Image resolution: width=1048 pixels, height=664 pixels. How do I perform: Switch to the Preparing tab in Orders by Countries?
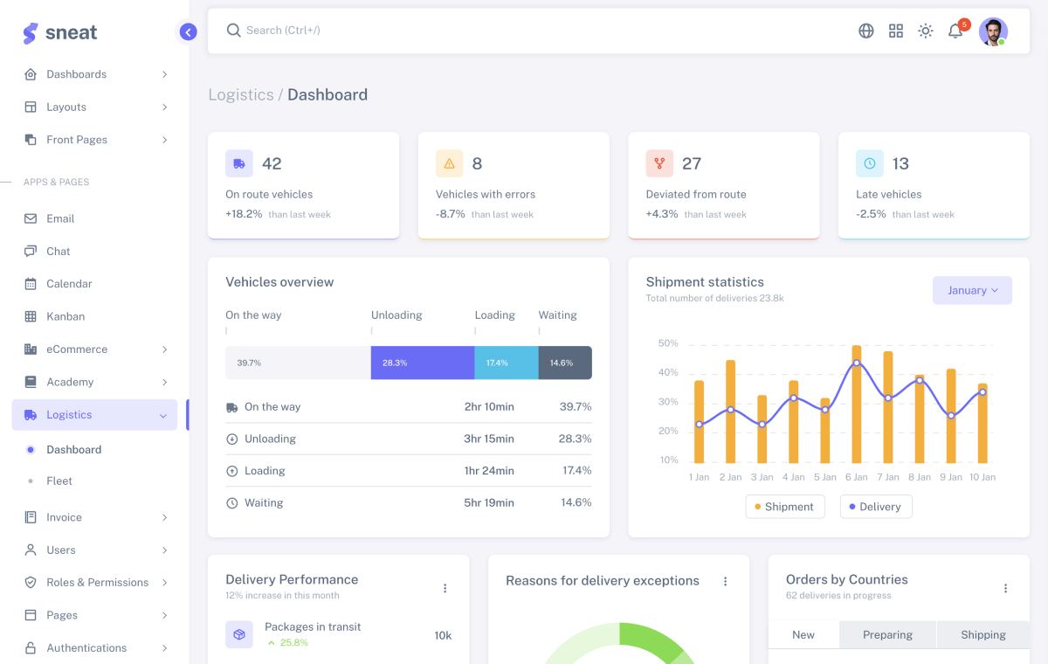coord(887,634)
